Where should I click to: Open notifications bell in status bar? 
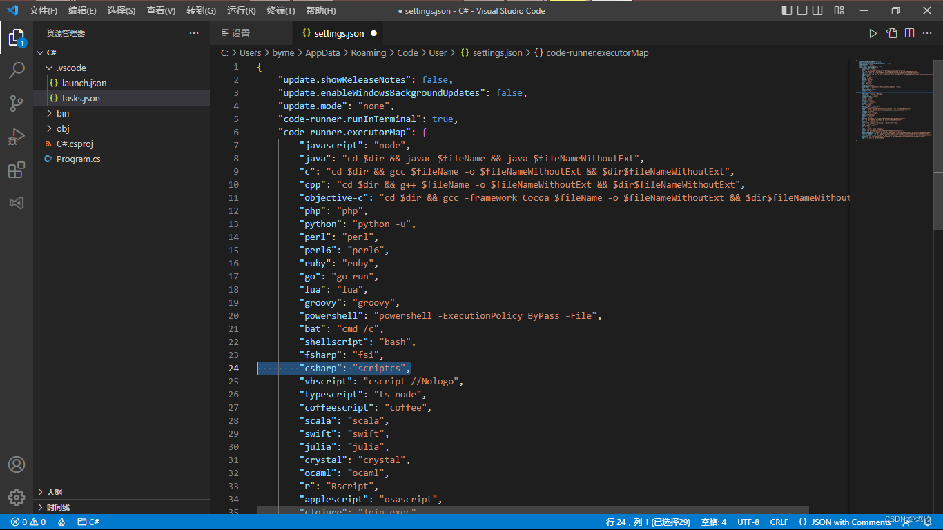point(928,522)
